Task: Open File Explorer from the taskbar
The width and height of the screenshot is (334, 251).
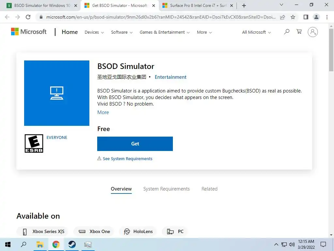Action: pyautogui.click(x=40, y=244)
